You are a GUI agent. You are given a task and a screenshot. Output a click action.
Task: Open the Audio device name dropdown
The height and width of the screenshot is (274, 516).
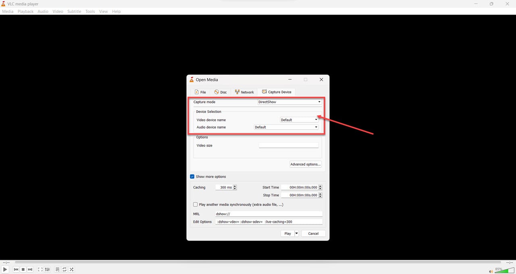[x=286, y=127]
